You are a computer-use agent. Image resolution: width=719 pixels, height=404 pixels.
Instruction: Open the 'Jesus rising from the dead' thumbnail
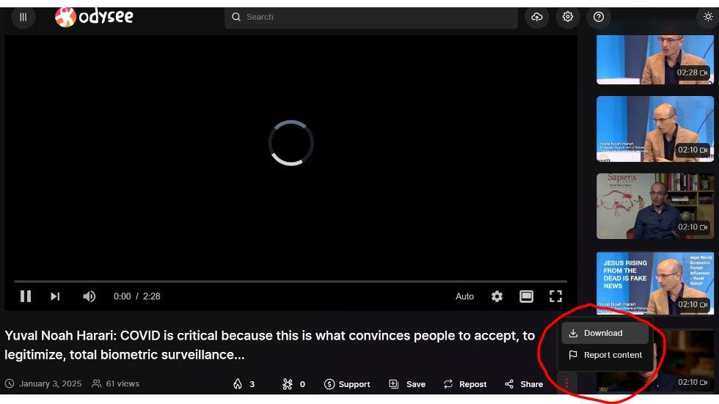pyautogui.click(x=654, y=283)
